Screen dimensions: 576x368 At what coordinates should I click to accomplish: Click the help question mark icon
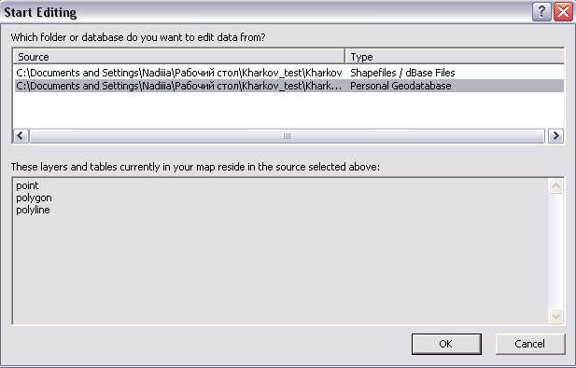coord(541,12)
